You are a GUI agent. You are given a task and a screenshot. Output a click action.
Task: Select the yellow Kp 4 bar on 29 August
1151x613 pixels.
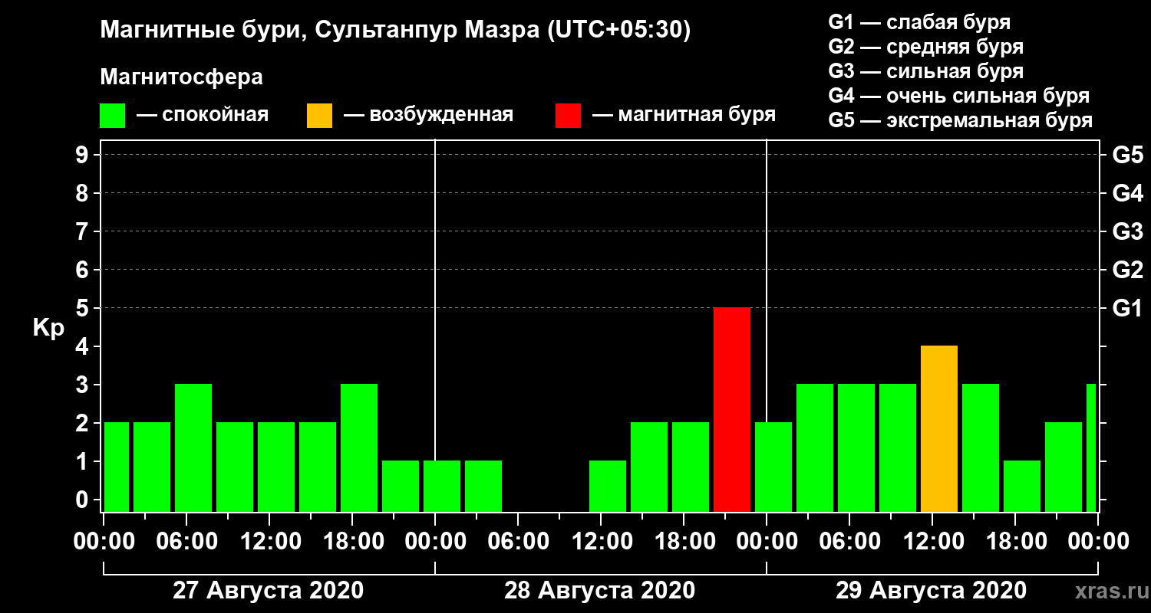pos(939,428)
